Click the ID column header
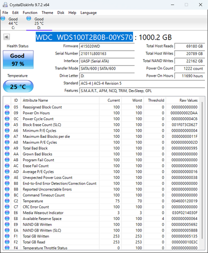Screen dimensions: 208x253 (x=16, y=100)
